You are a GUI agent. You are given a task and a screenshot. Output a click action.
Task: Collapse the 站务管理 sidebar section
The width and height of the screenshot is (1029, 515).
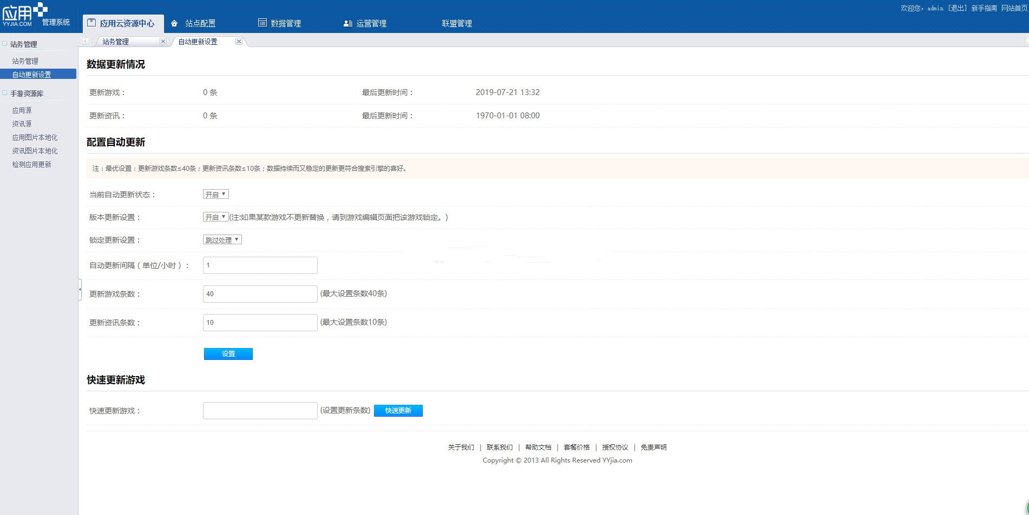click(x=5, y=44)
